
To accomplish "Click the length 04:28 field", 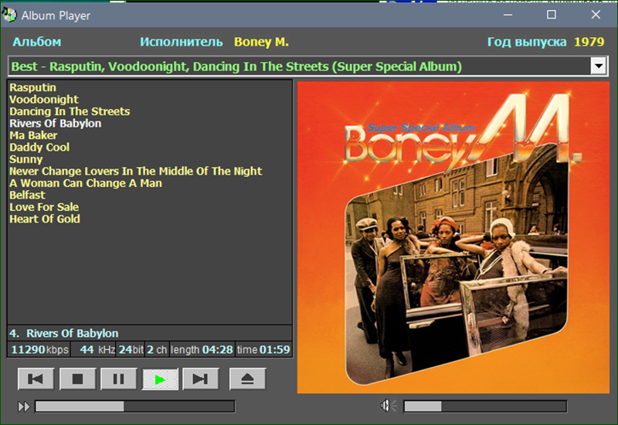I will tap(202, 350).
